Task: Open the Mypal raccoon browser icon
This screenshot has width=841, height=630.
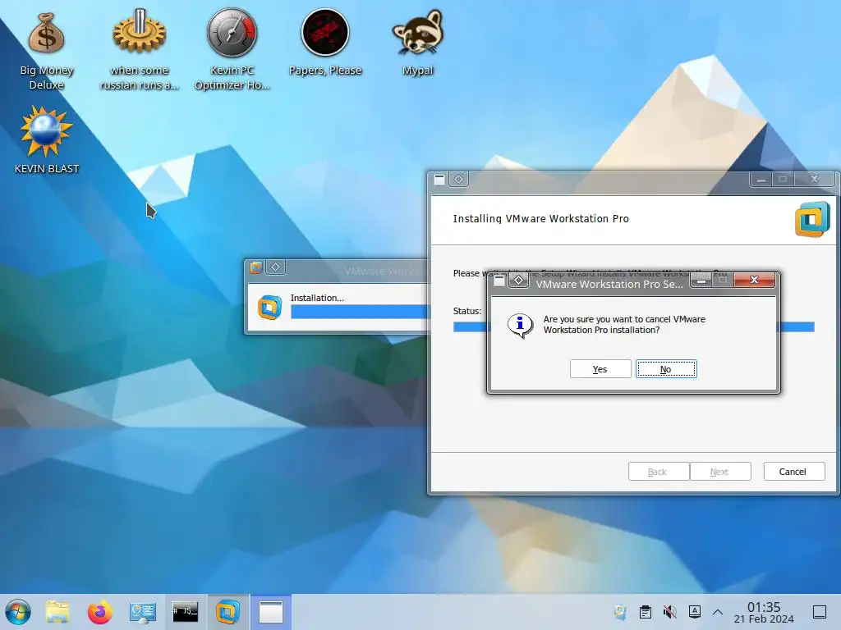Action: tap(418, 44)
